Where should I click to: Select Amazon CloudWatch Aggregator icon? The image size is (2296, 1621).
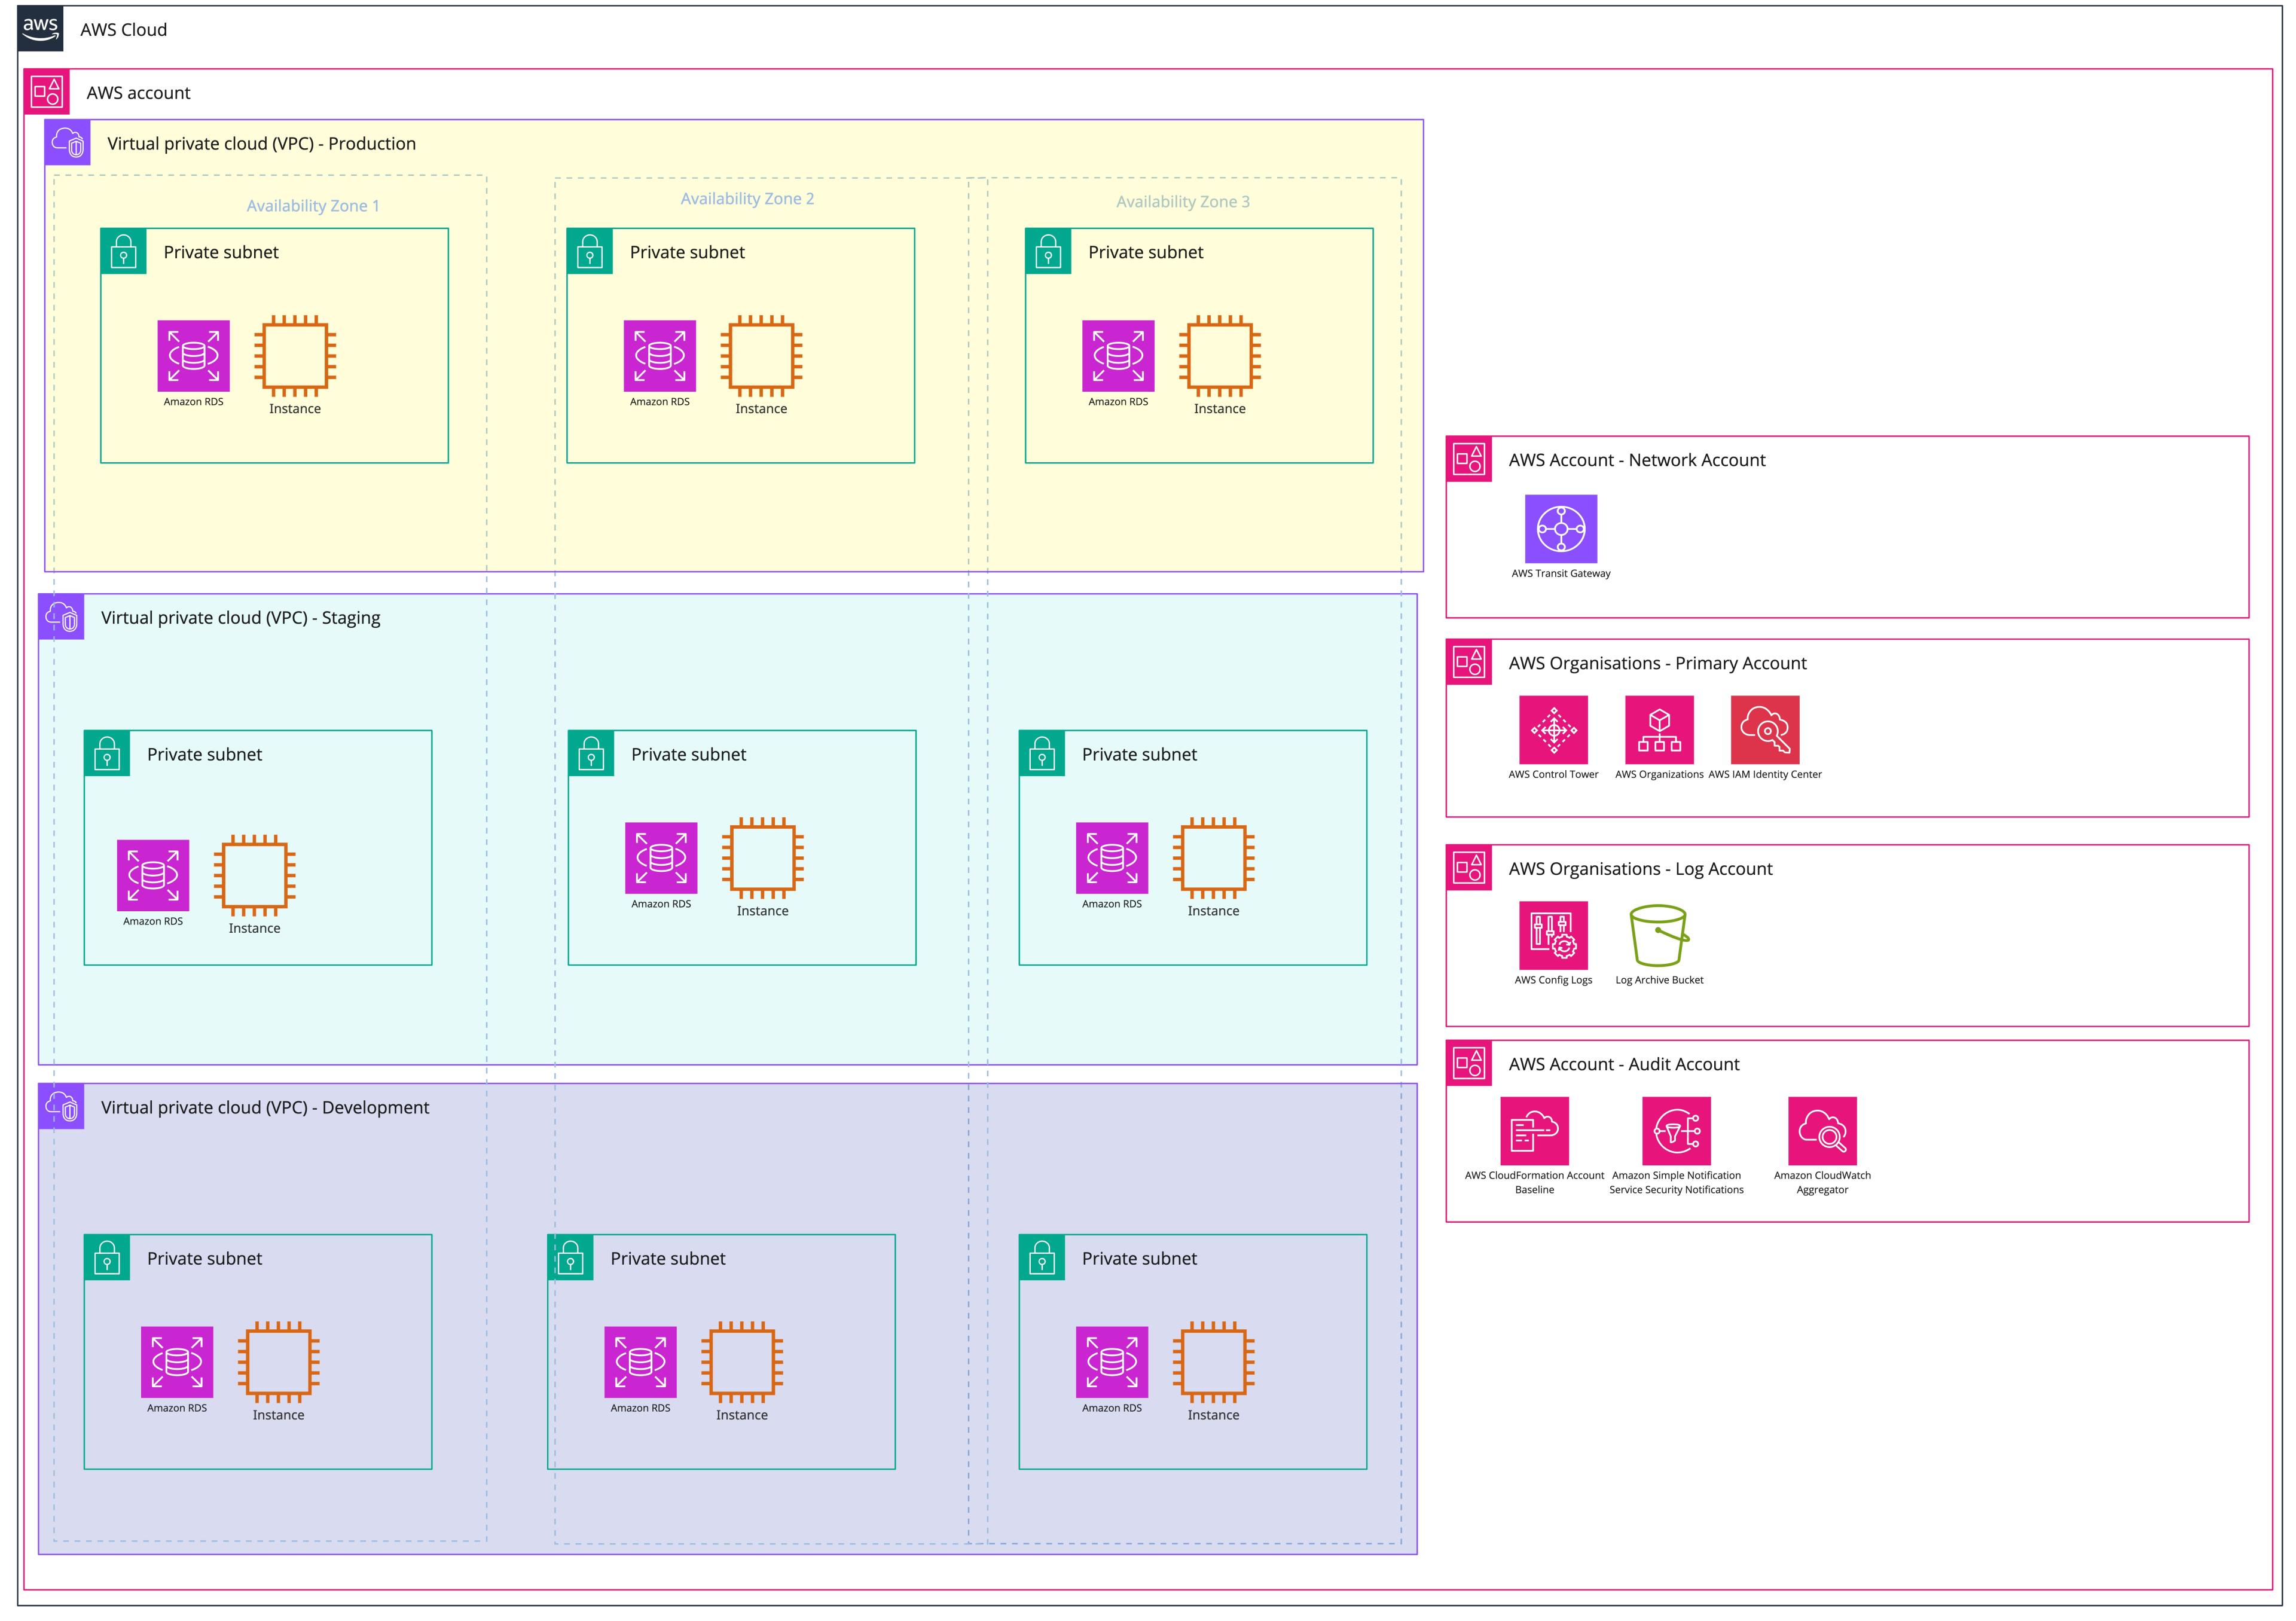coord(1823,1131)
